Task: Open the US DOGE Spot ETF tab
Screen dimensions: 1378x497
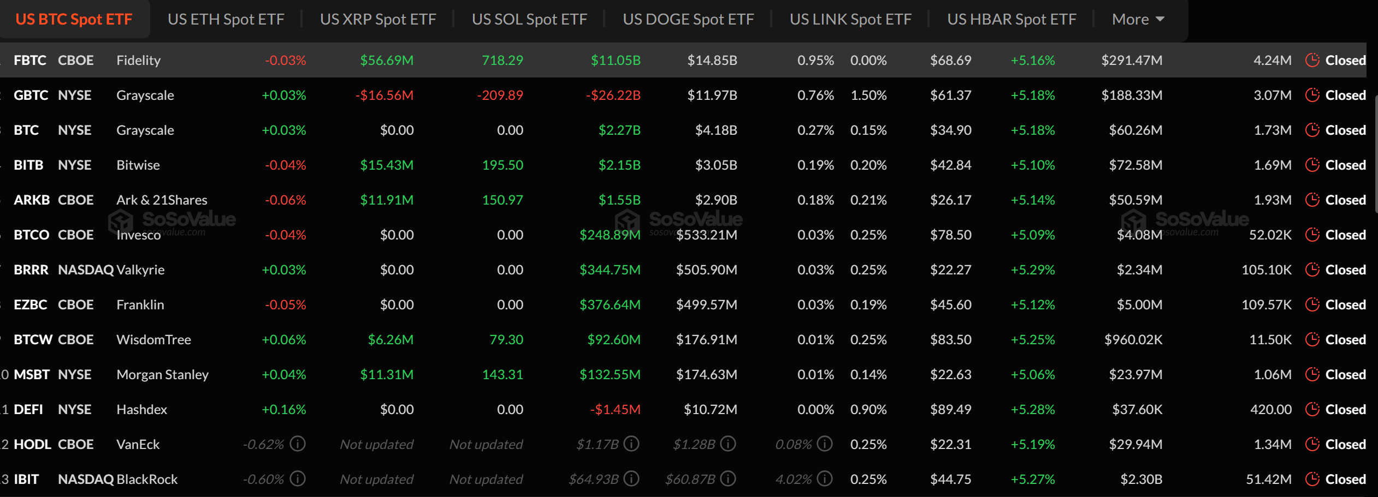Action: [688, 19]
